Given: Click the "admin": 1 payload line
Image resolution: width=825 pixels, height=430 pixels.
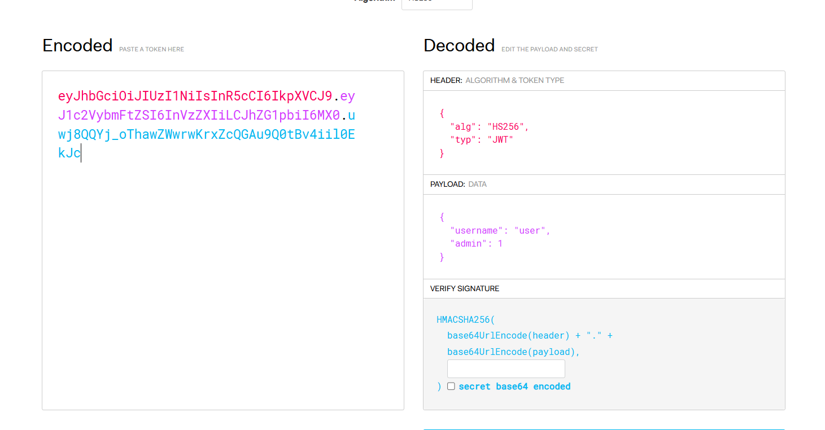Looking at the screenshot, I should pyautogui.click(x=476, y=244).
